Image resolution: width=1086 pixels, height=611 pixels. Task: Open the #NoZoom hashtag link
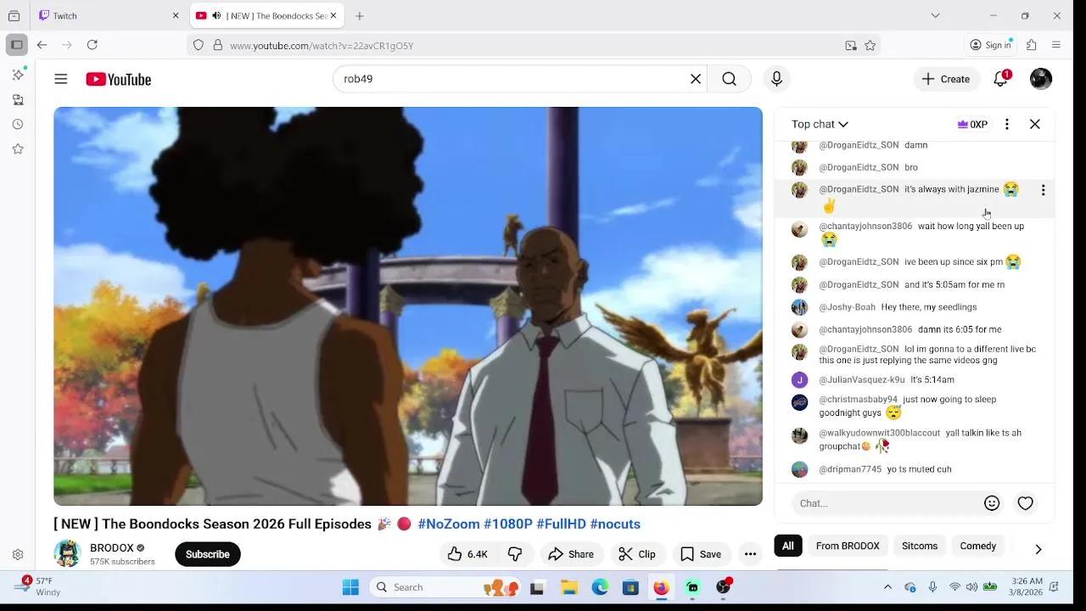tap(449, 524)
